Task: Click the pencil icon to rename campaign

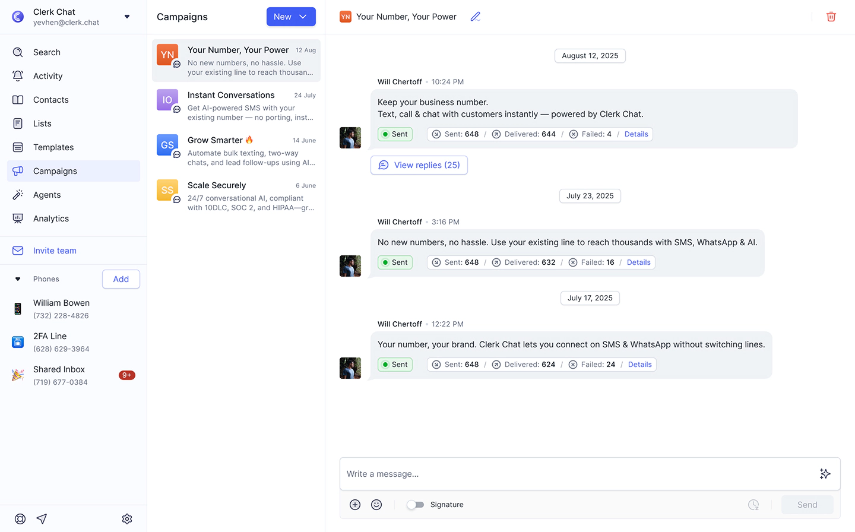Action: click(x=476, y=17)
